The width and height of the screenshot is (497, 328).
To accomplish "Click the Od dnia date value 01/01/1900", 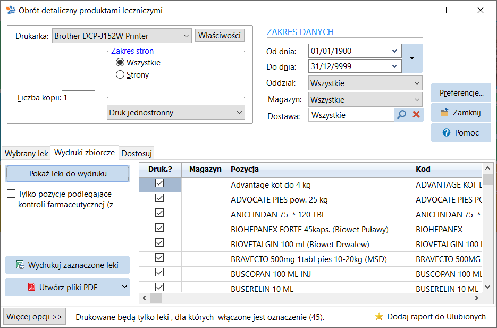I will (x=331, y=51).
